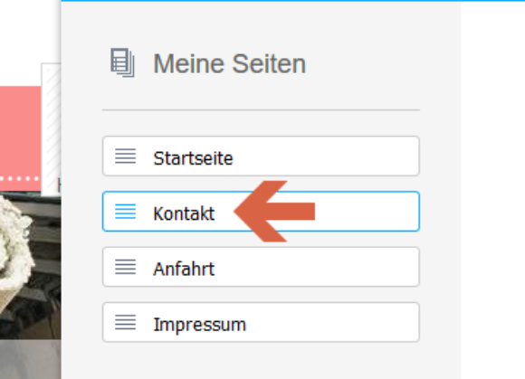Open the Startseite page entry
Viewport: 525px width, 379px height.
pyautogui.click(x=261, y=156)
